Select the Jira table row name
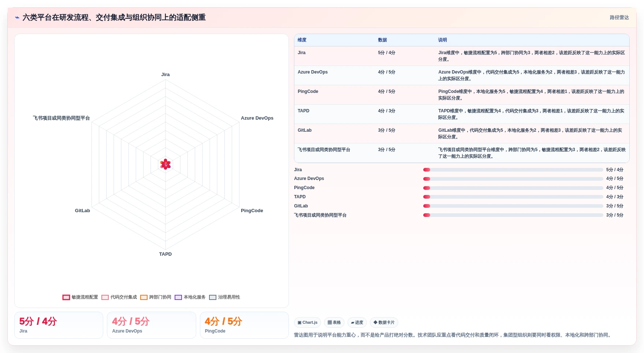This screenshot has width=644, height=353. (302, 53)
